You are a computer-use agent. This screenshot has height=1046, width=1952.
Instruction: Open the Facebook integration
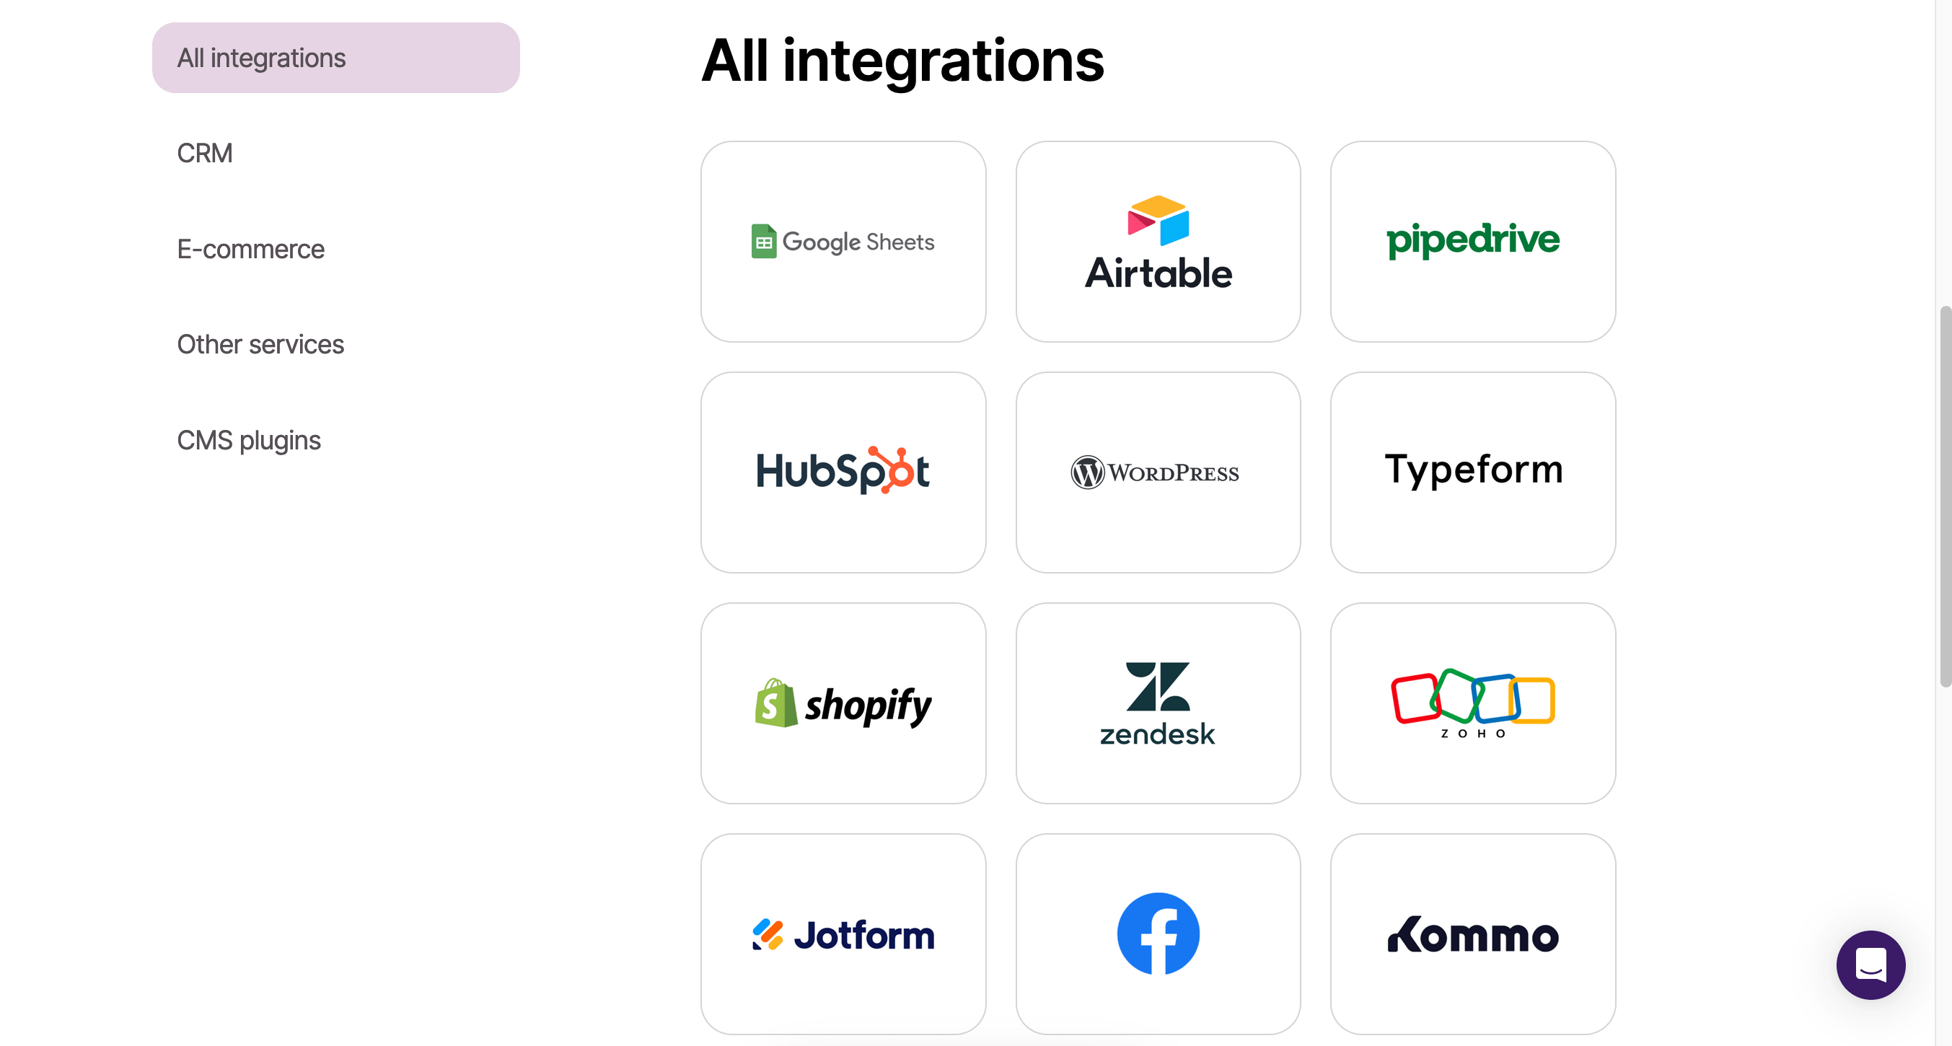1158,933
